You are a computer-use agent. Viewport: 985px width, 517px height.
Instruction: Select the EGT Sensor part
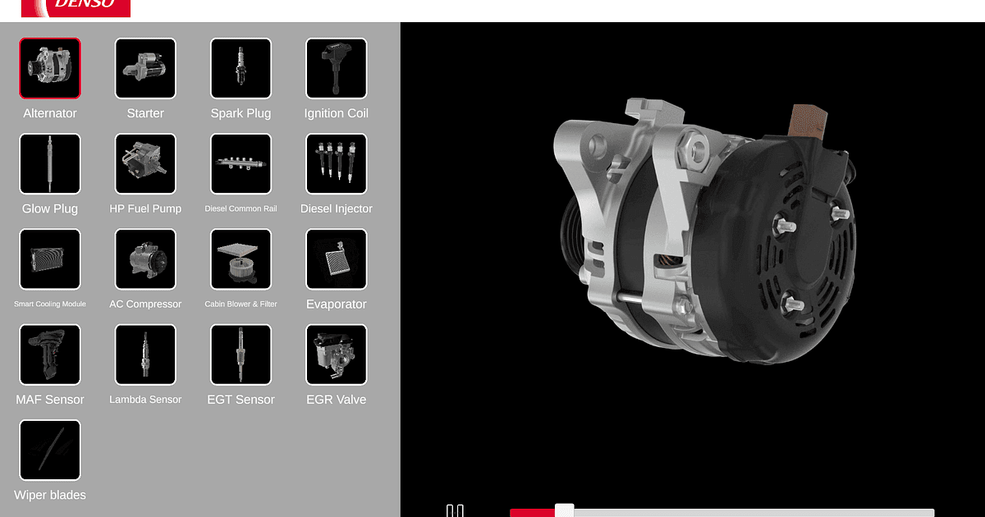(x=241, y=355)
